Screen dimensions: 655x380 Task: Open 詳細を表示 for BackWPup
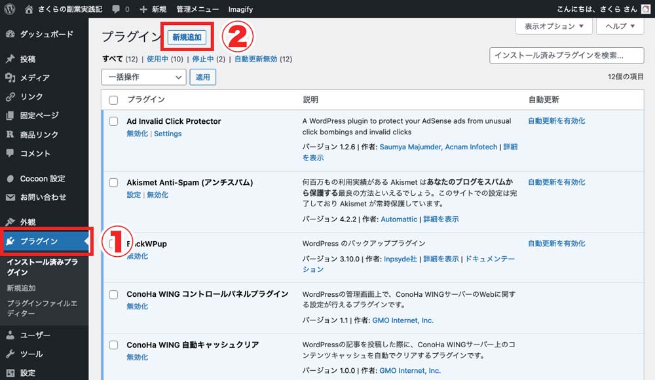coord(441,259)
